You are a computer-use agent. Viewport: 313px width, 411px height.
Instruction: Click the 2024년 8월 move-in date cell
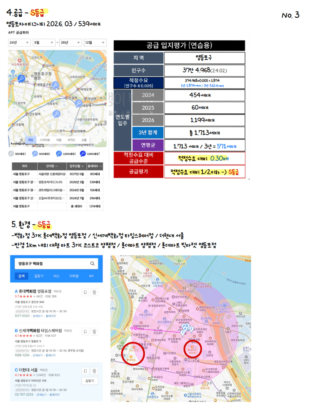76,190
